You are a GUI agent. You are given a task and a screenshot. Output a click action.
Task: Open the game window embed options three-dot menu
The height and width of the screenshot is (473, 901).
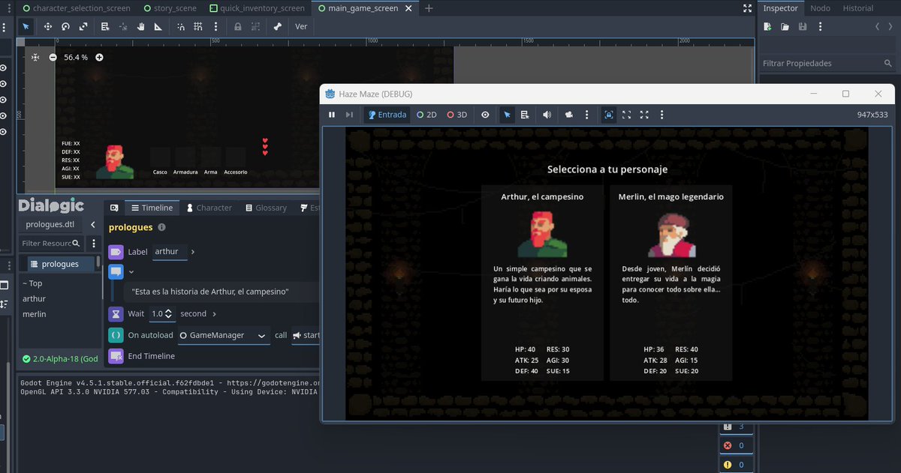tap(661, 115)
